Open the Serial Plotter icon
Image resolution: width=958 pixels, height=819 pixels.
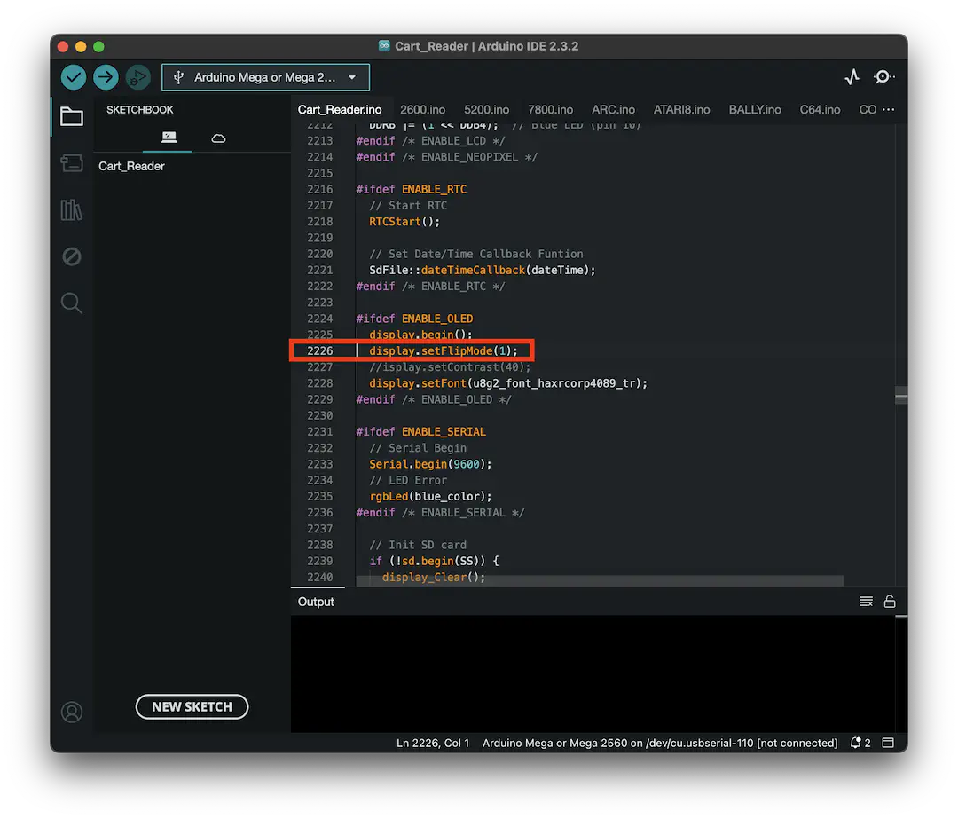(852, 77)
